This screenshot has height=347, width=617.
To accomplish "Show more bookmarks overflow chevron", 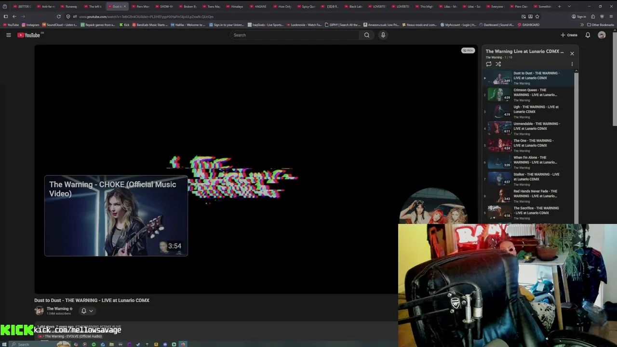I will point(582,25).
